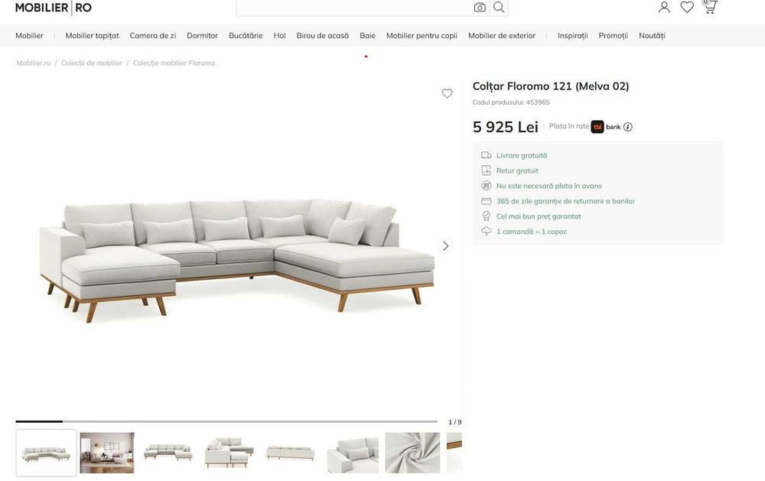Open Mobilier de exterior category

(502, 36)
